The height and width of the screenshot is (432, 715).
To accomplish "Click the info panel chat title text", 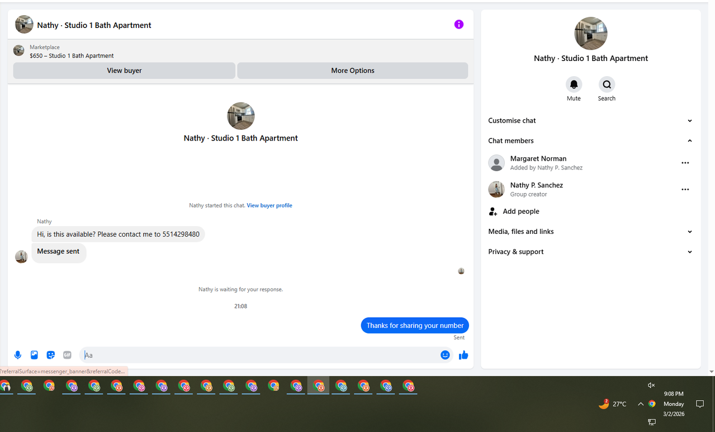I will 591,58.
